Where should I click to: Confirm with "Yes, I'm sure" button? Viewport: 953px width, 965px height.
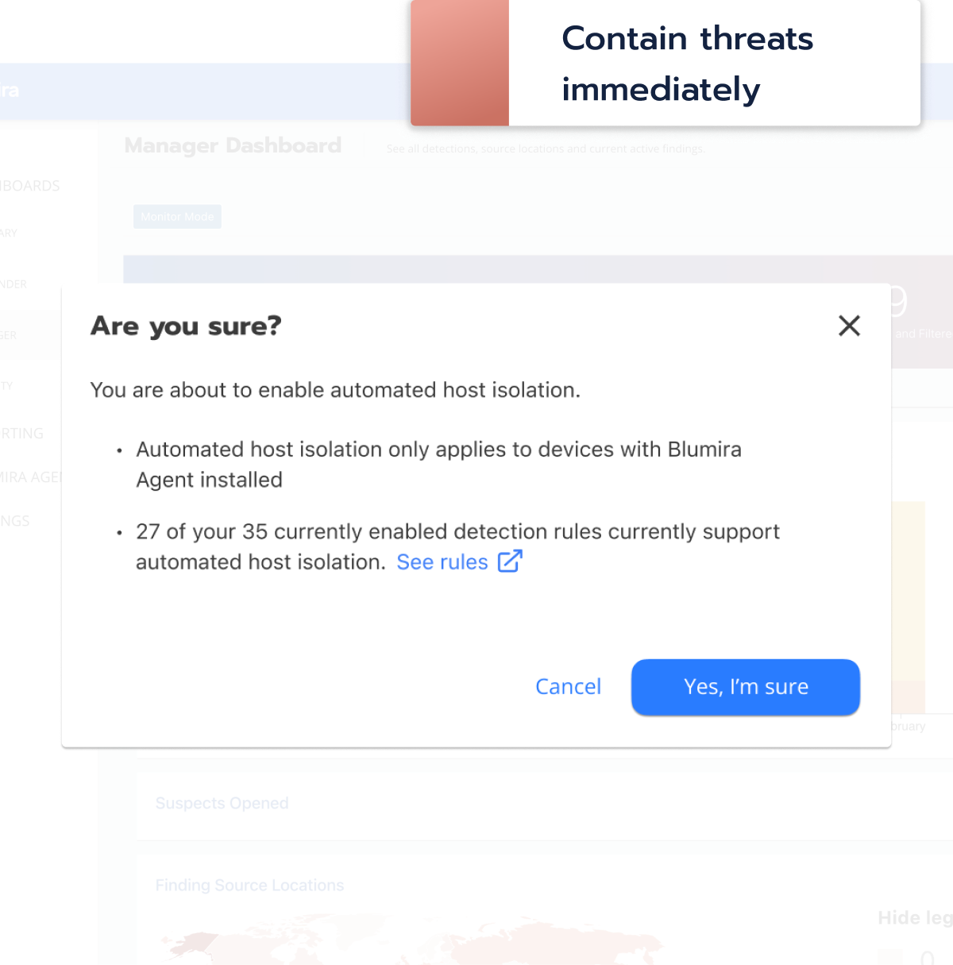click(x=746, y=687)
